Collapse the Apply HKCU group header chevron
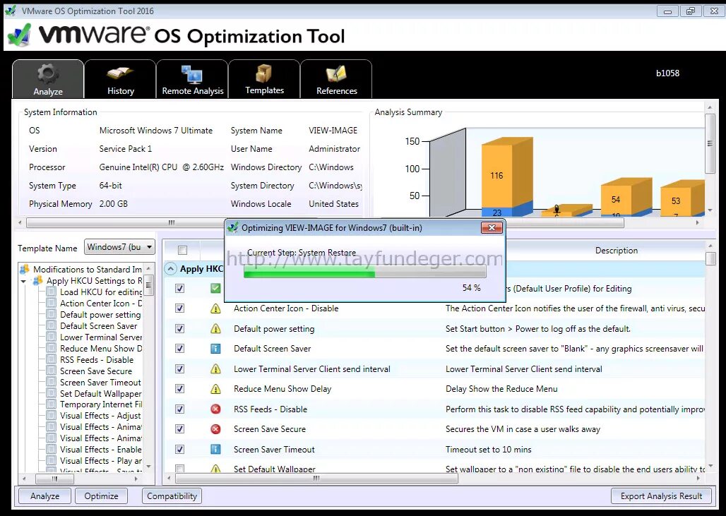Viewport: 726px width, 516px height. [171, 269]
